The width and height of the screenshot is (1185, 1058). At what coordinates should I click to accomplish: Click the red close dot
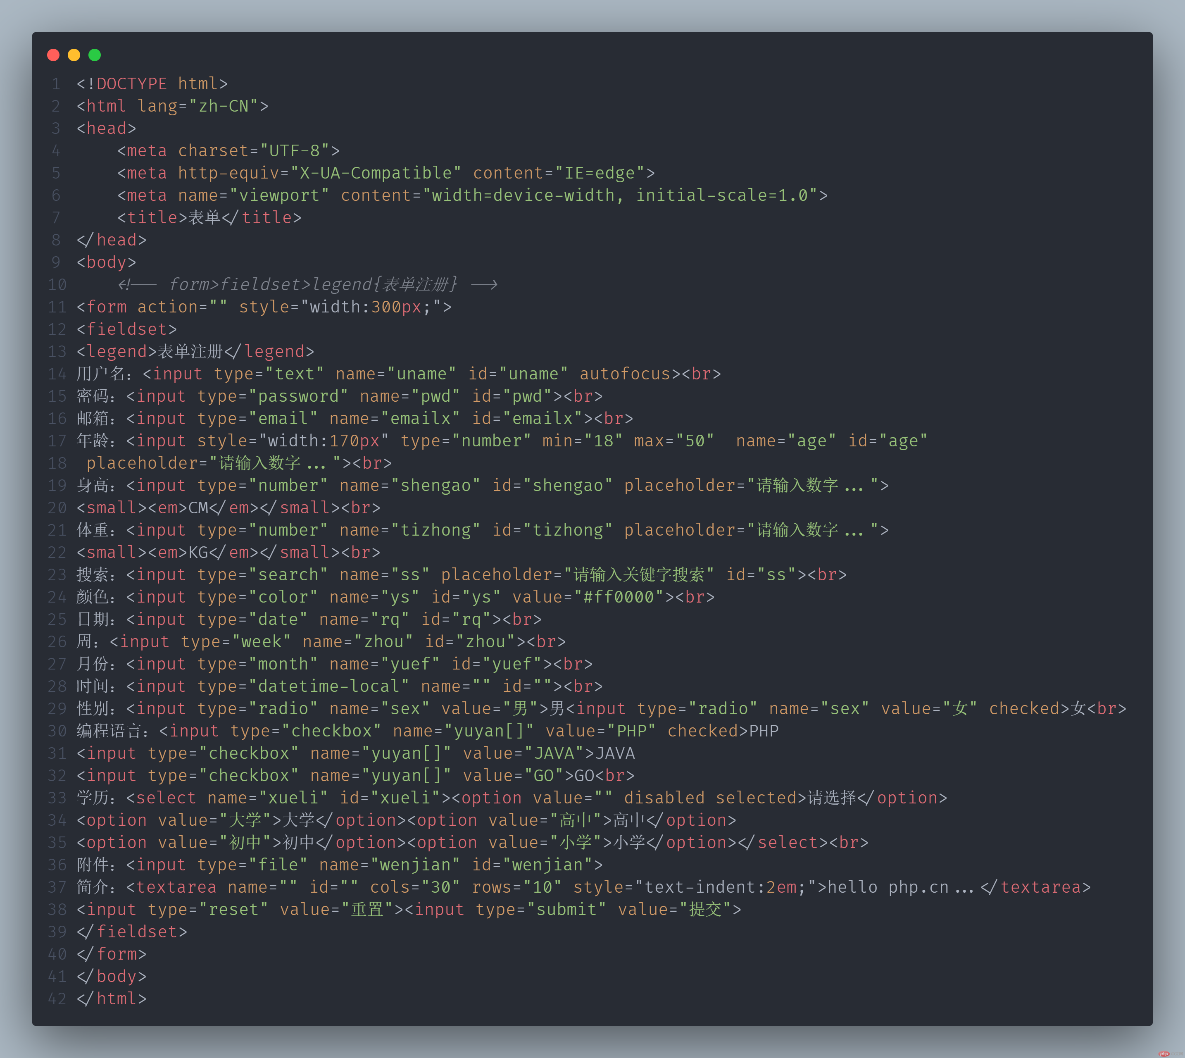click(53, 55)
